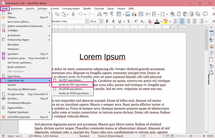The width and height of the screenshot is (215, 138).
Task: Toggle Underline formatting
Action: click(120, 21)
